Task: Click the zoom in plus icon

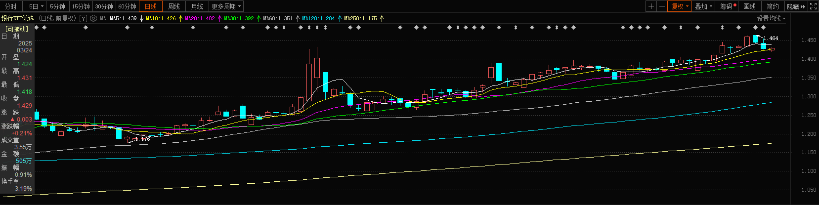Action: click(651, 6)
